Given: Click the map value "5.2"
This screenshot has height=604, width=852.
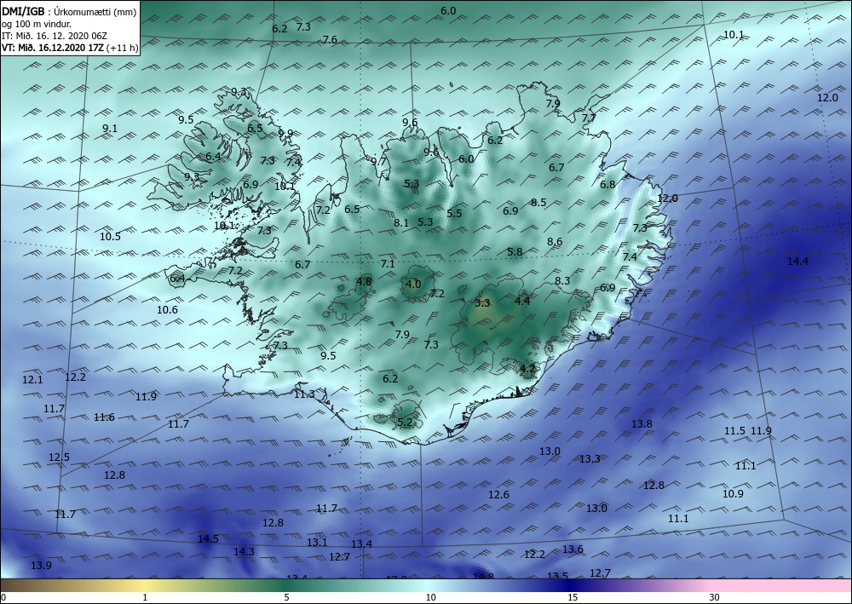Looking at the screenshot, I should 405,422.
